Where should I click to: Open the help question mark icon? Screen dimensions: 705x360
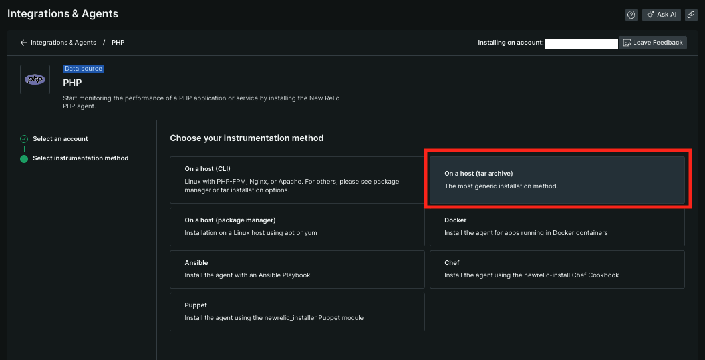coord(631,15)
